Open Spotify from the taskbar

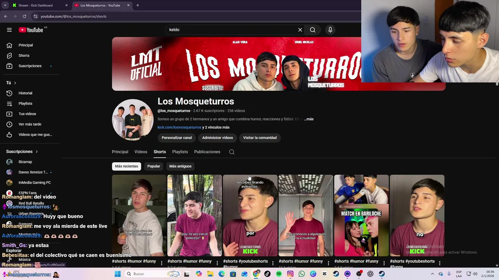point(279,274)
